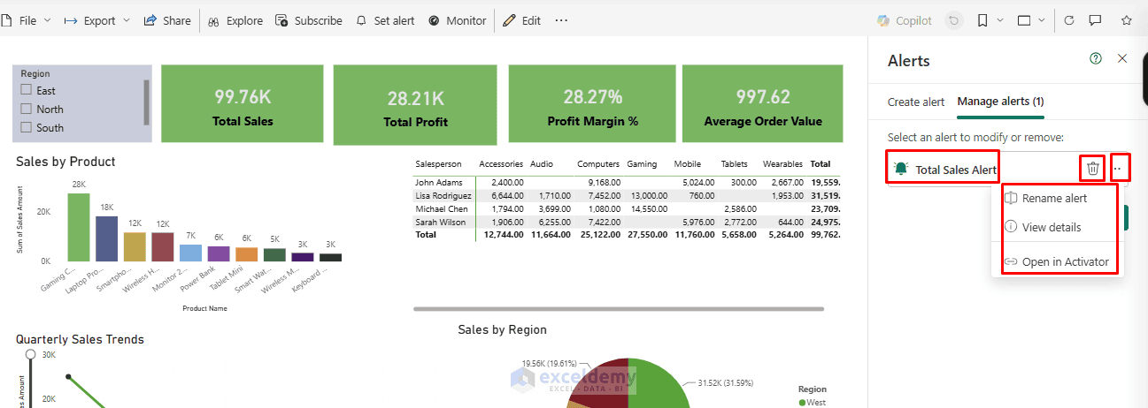Click the Alerts help icon

[1096, 58]
